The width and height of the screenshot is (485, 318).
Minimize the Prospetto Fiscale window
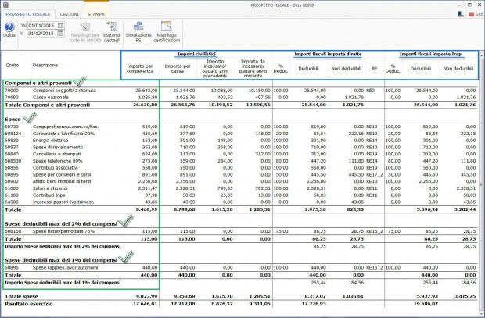461,5
